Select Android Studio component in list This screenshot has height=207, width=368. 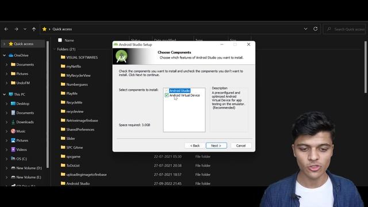179,91
